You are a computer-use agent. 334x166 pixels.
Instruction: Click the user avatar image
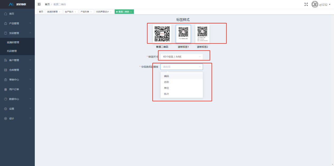coord(315,4)
